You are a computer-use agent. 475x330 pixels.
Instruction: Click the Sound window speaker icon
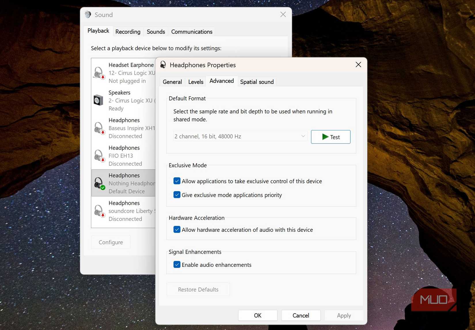[x=88, y=15]
